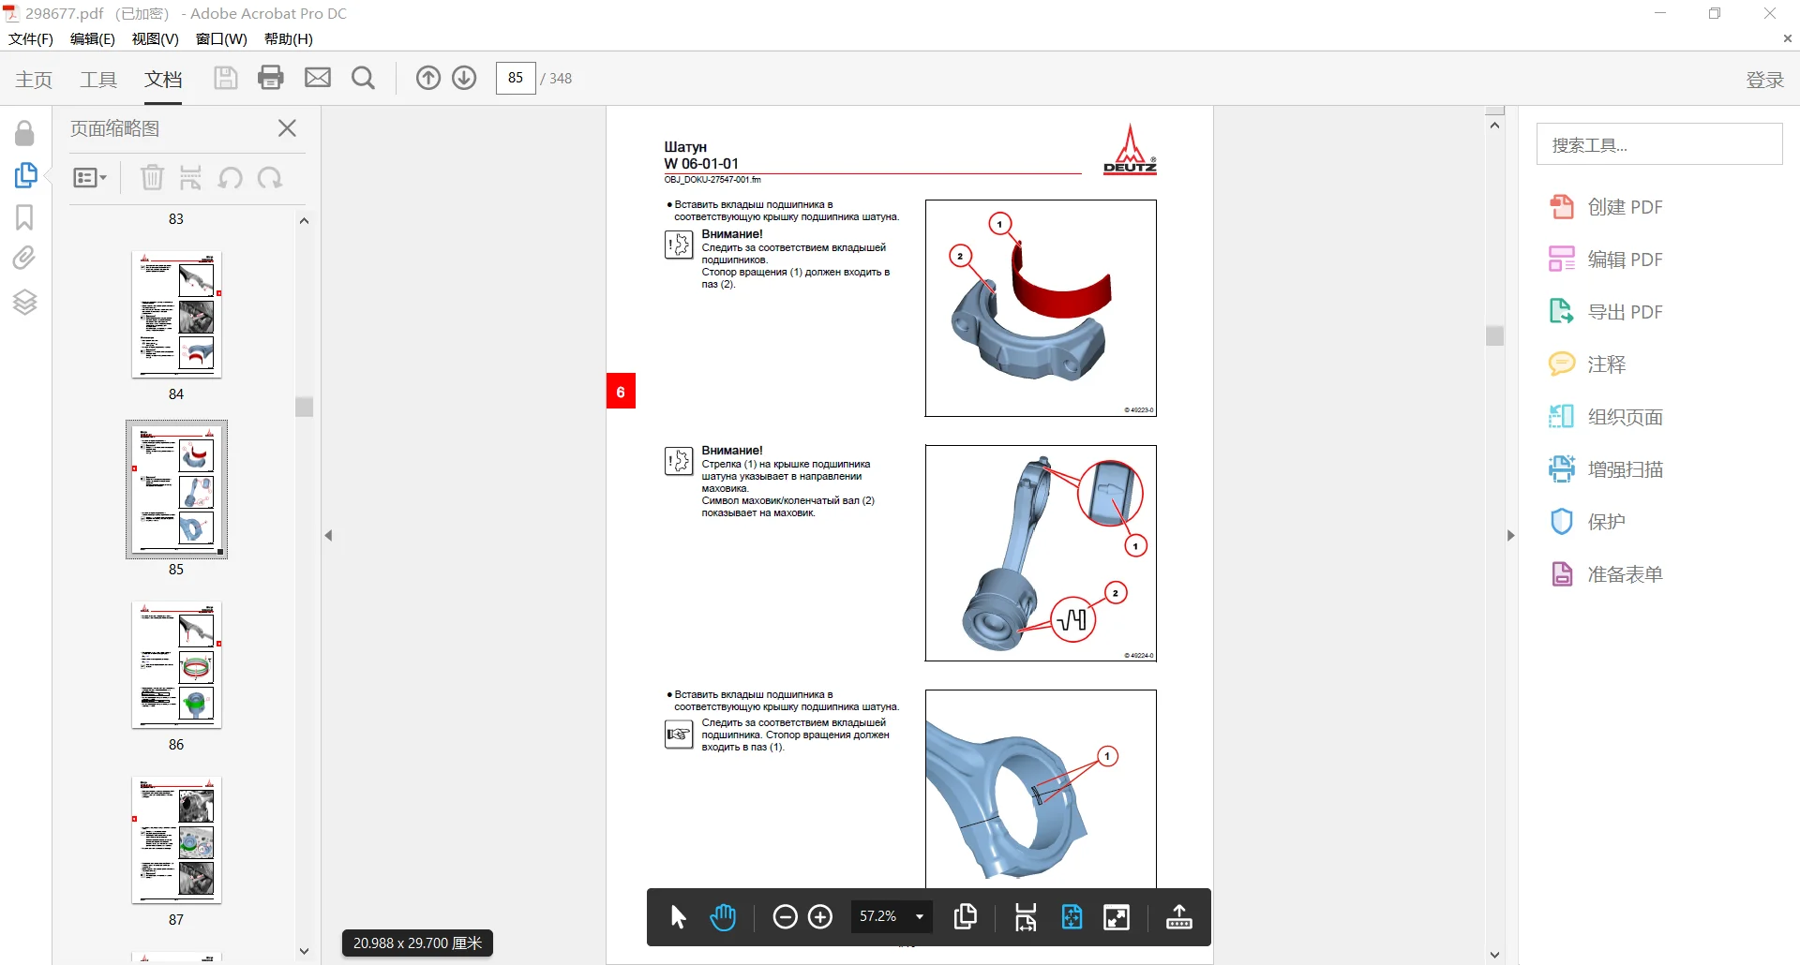Screen dimensions: 1800x965
Task: Activate the hand pan tool
Action: [x=723, y=917]
